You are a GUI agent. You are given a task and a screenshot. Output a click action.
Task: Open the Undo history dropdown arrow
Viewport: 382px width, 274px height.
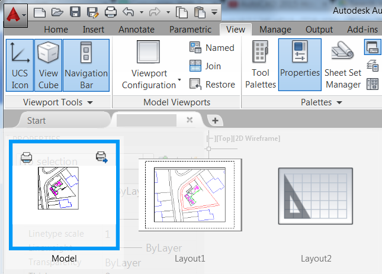tap(142, 12)
